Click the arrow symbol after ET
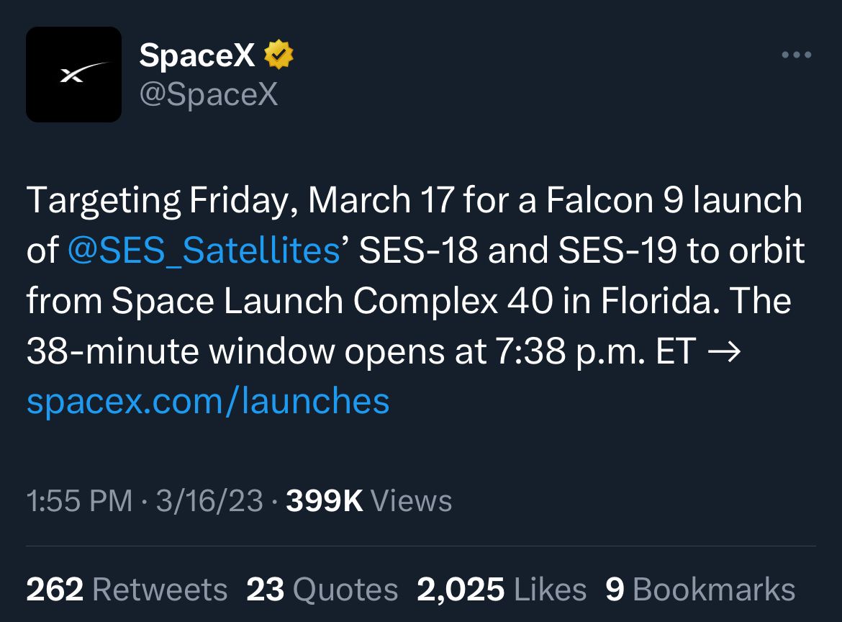Viewport: 842px width, 622px height. tap(725, 352)
